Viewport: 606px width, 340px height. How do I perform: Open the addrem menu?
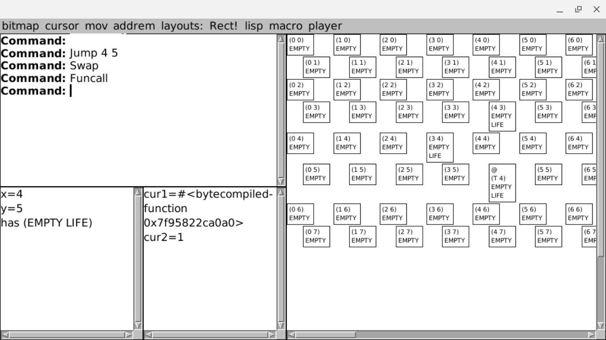(134, 26)
